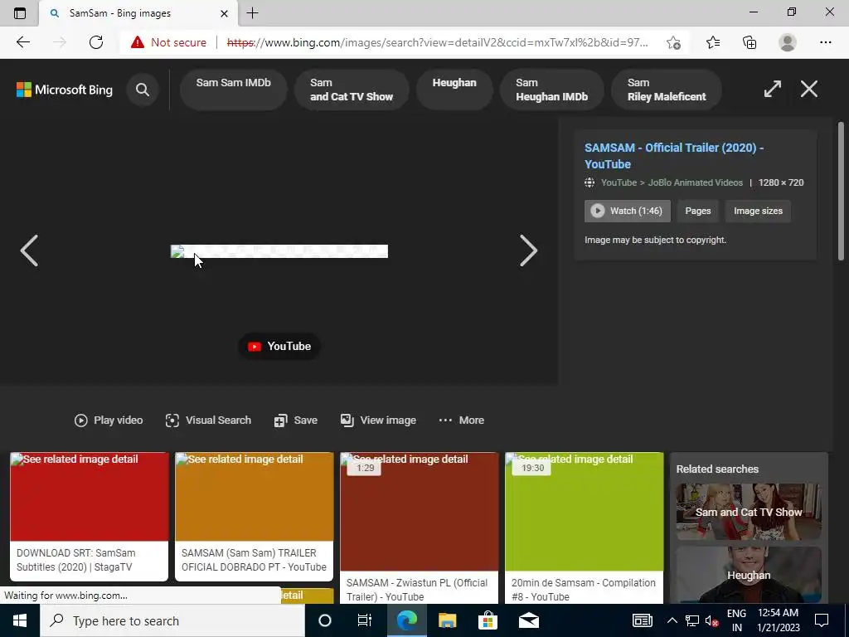Click the network tray icon

coord(692,620)
